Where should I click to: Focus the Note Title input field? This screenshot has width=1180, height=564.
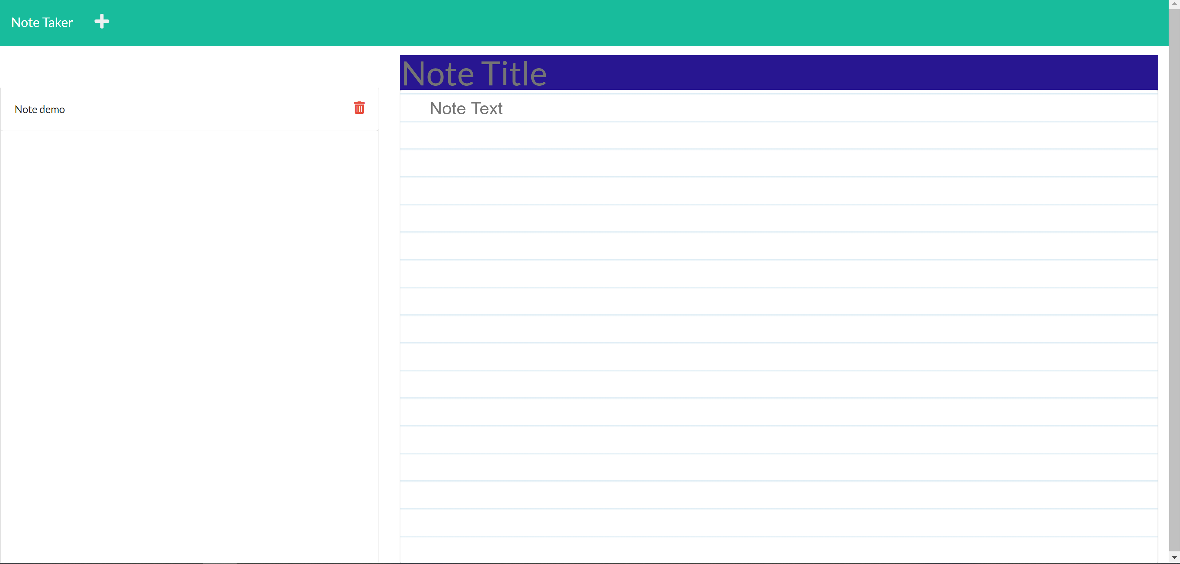pyautogui.click(x=779, y=73)
